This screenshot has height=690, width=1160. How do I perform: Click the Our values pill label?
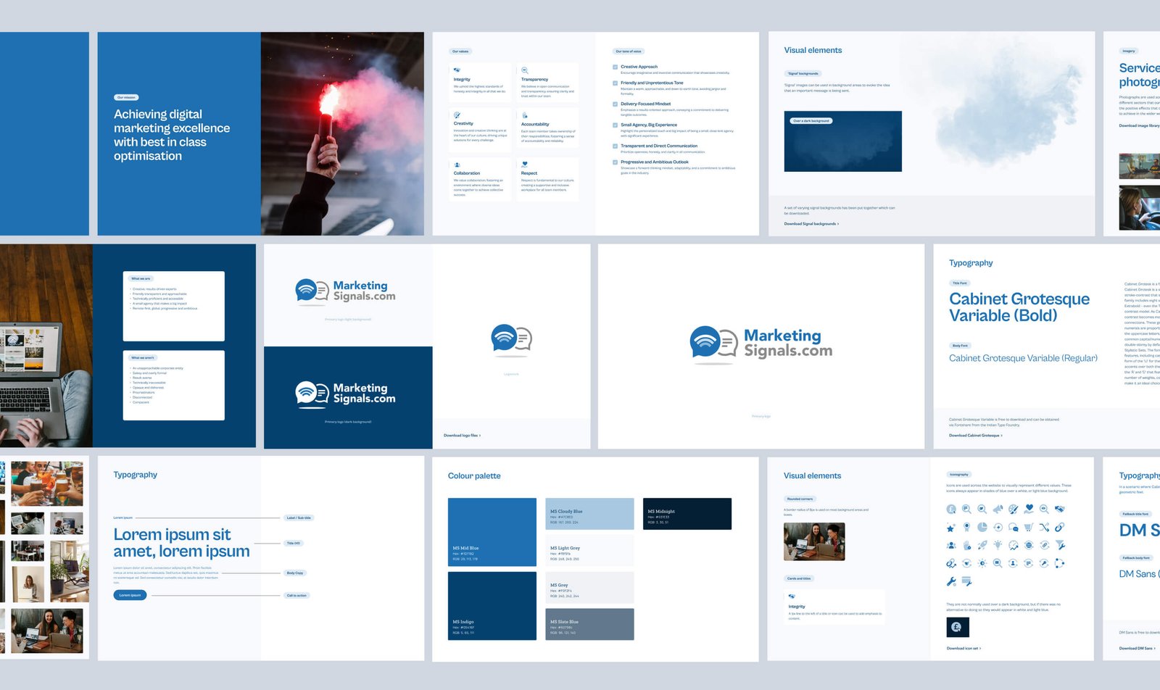click(x=460, y=51)
